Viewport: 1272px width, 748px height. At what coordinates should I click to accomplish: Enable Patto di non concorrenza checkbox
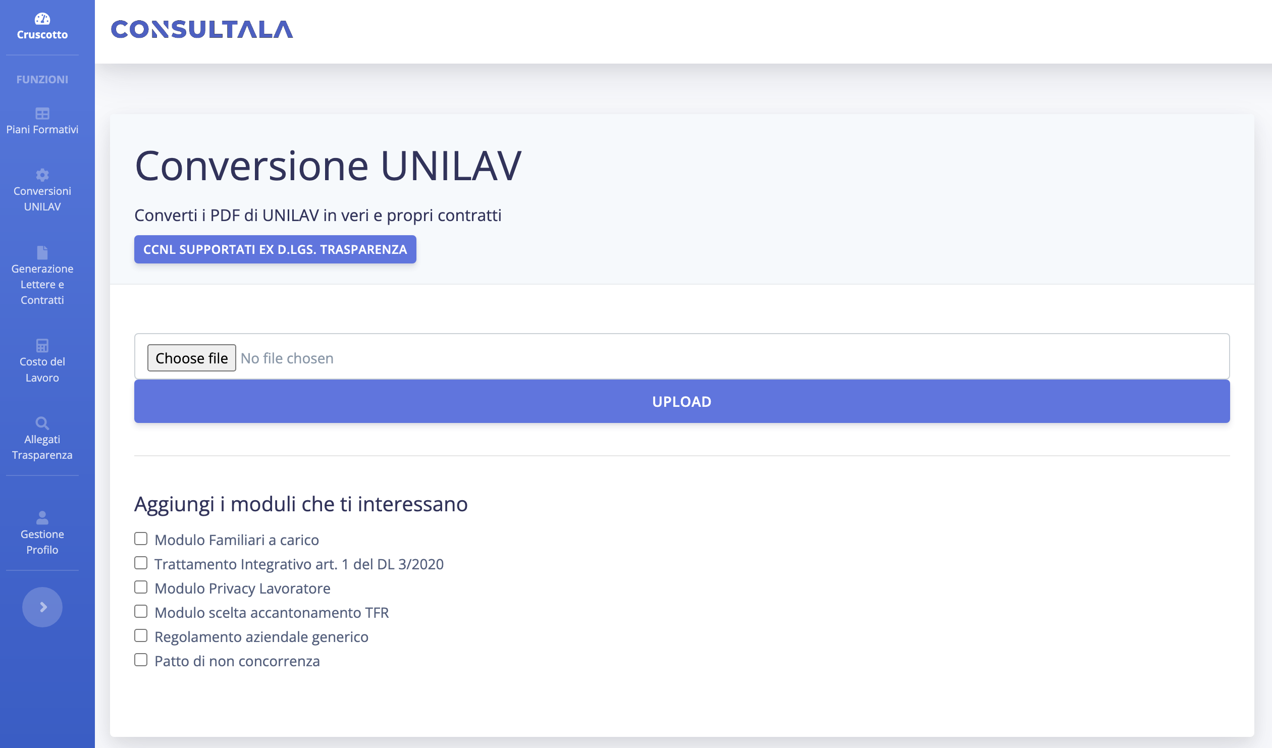141,660
